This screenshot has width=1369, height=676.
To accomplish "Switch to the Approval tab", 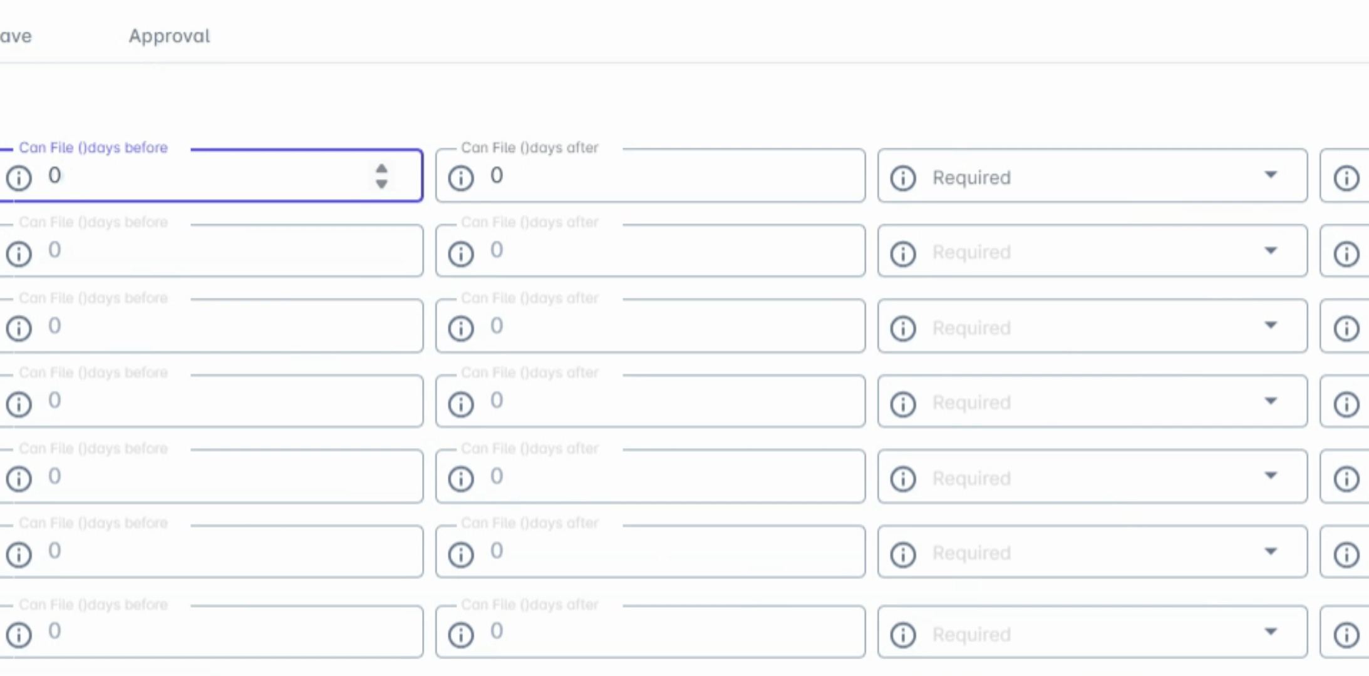I will [x=169, y=36].
